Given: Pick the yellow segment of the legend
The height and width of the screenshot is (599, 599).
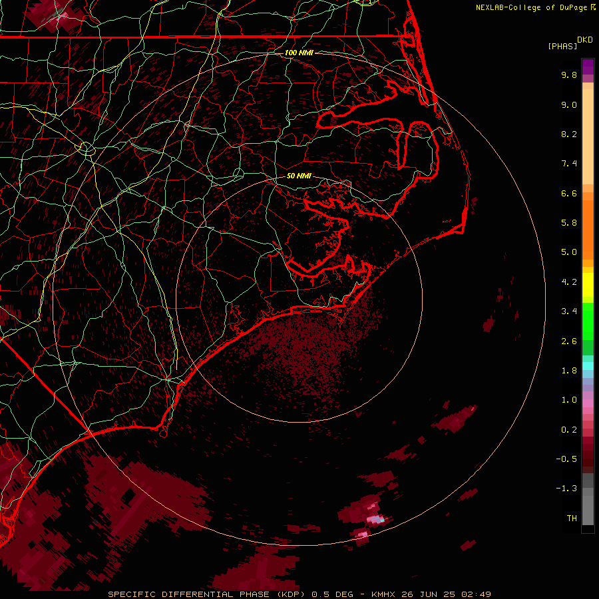Looking at the screenshot, I should coord(588,285).
